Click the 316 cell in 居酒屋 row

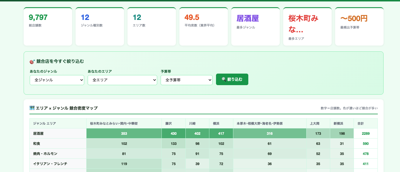coord(270,133)
